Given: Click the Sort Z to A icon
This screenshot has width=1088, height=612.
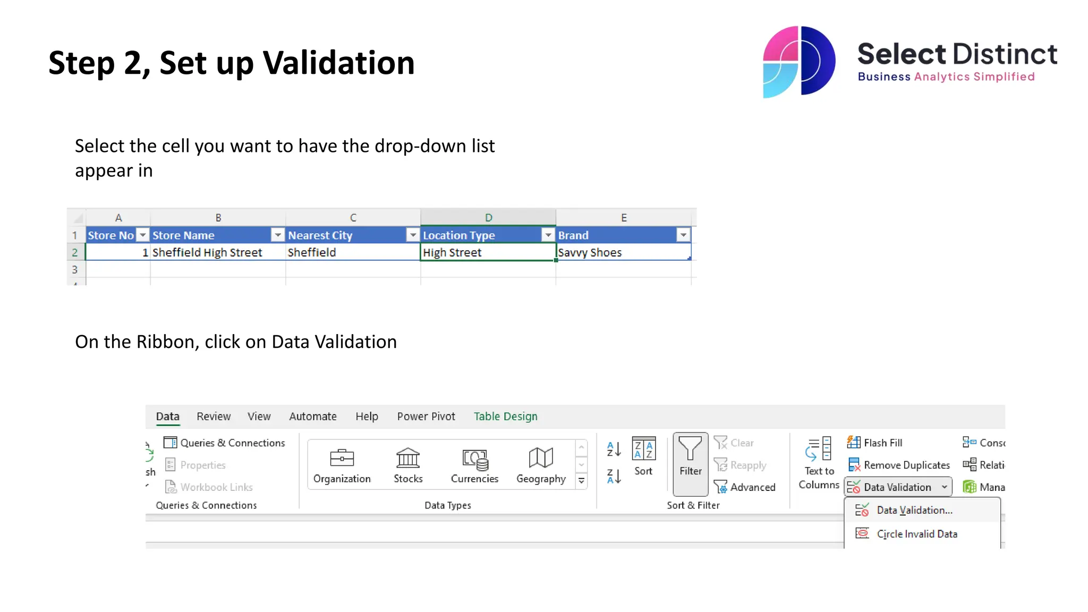Looking at the screenshot, I should click(614, 476).
